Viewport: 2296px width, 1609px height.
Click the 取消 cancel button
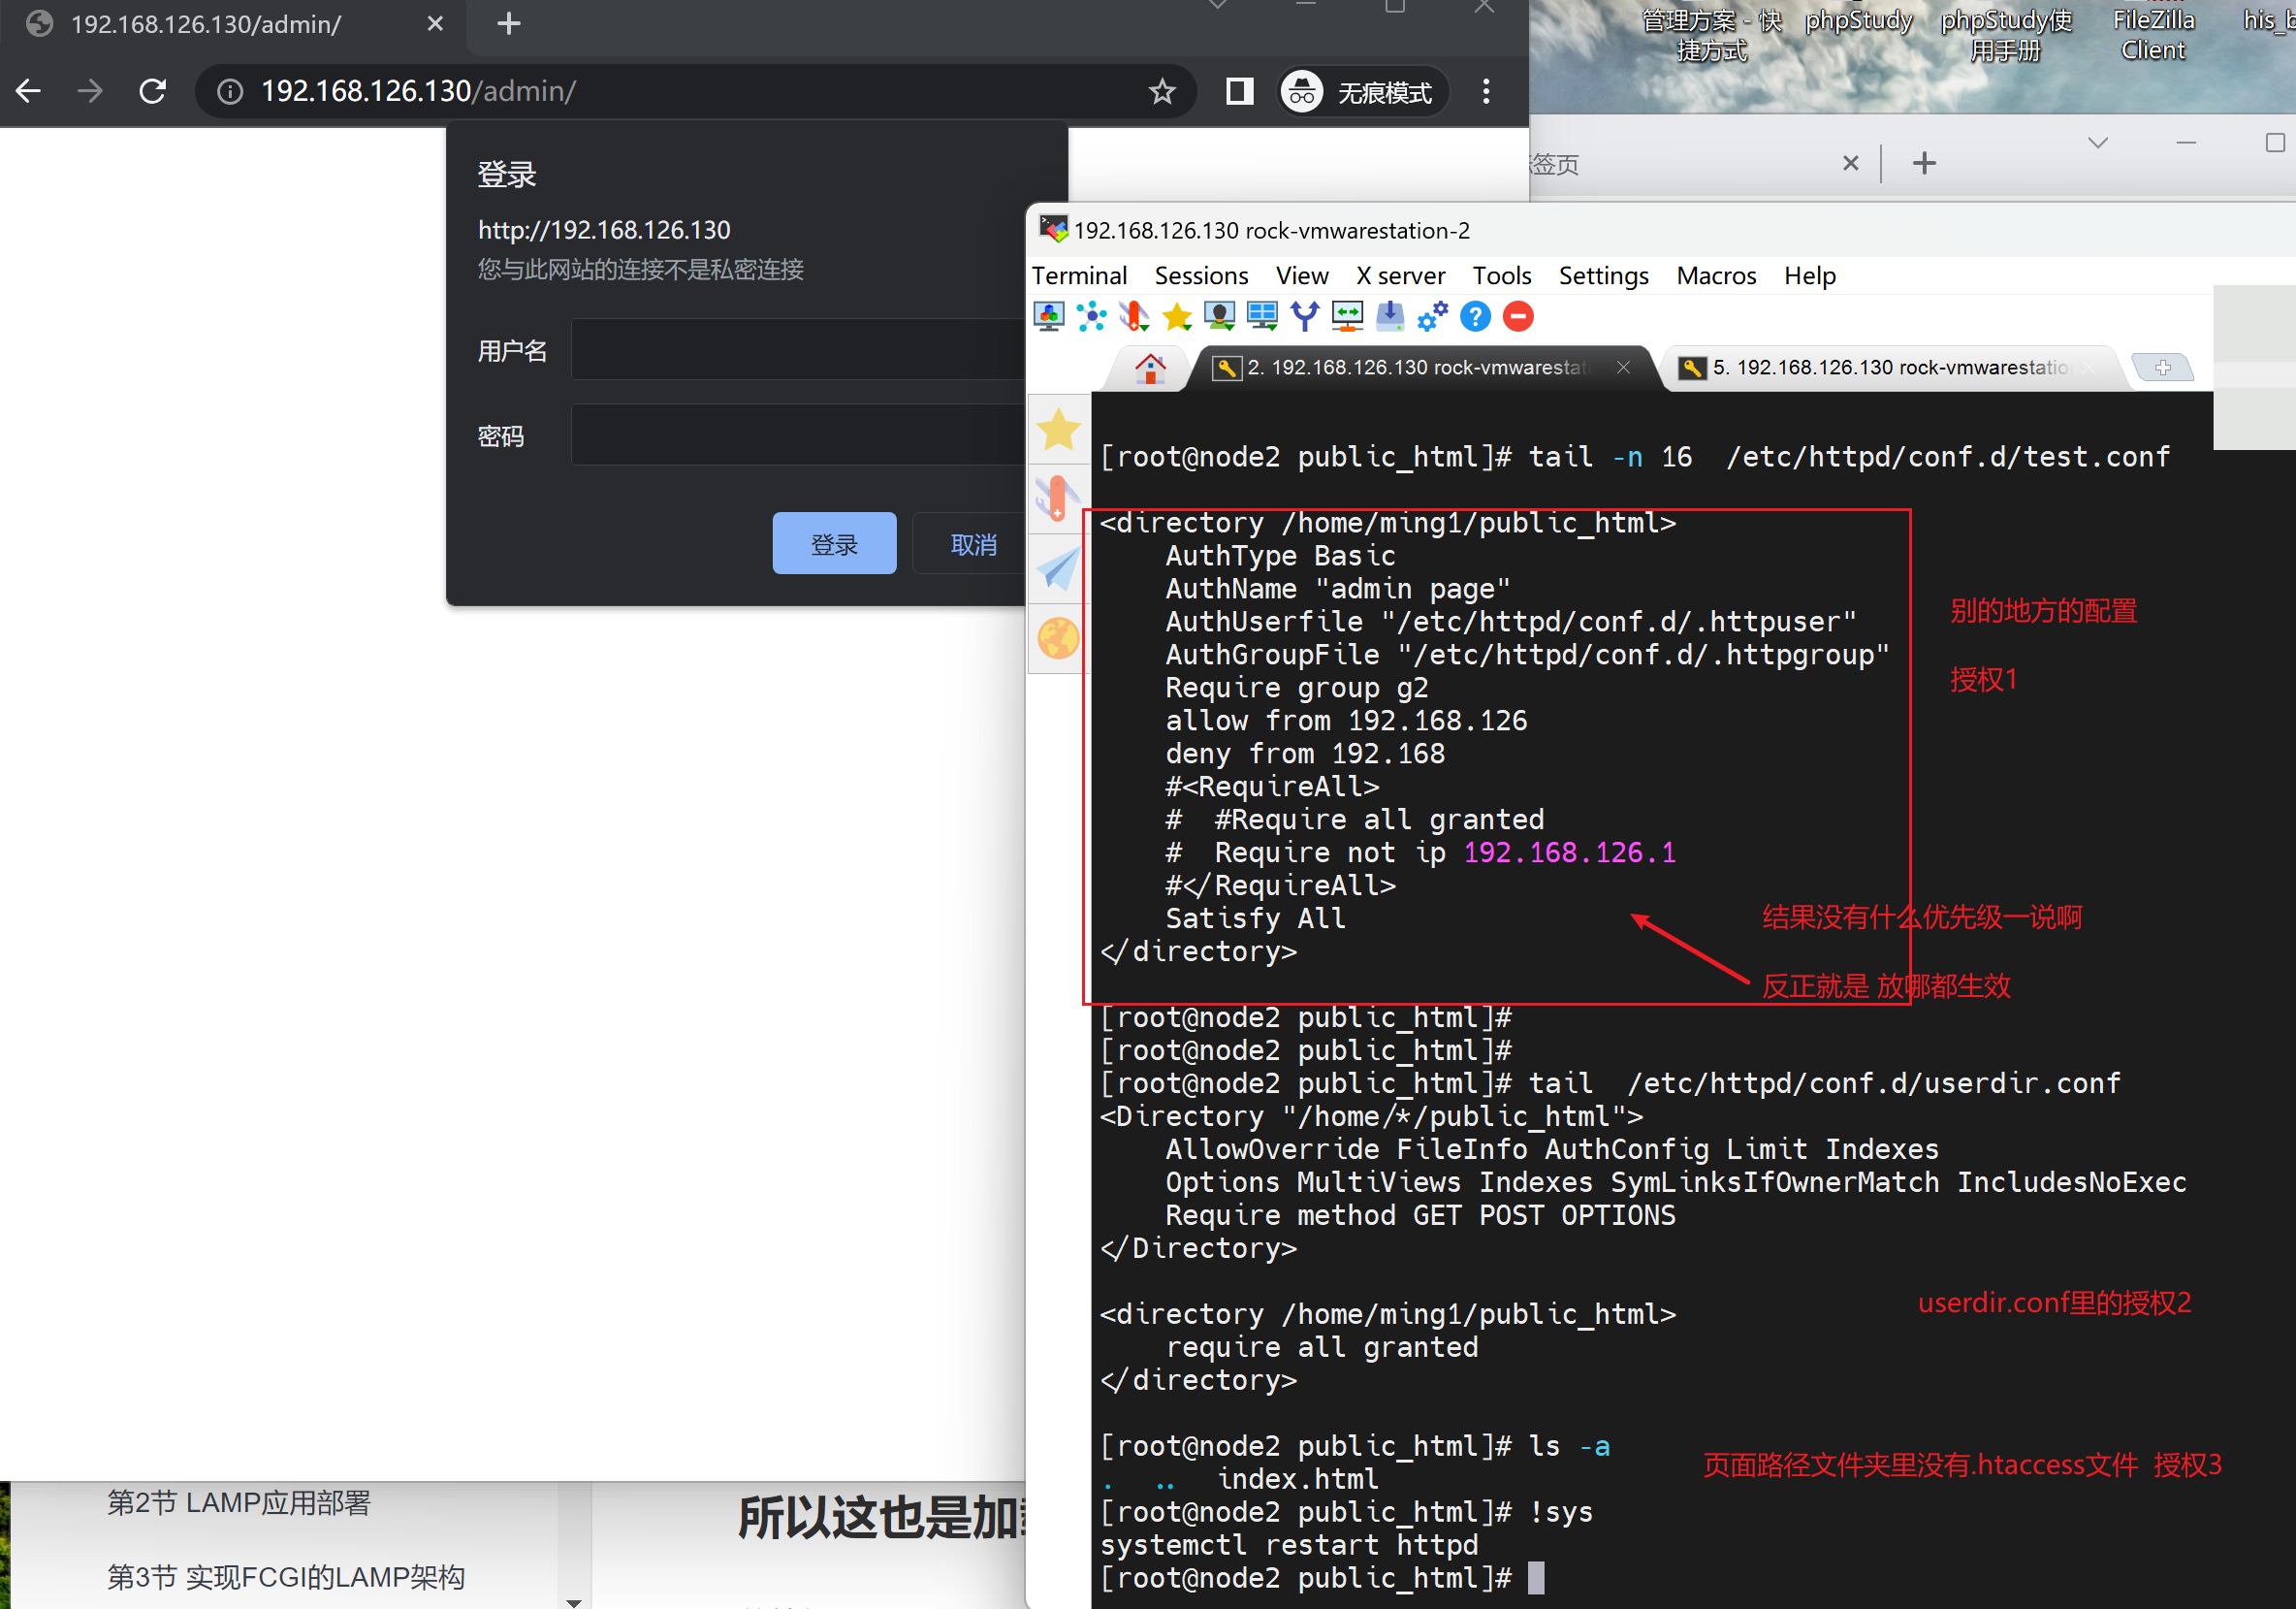coord(972,544)
